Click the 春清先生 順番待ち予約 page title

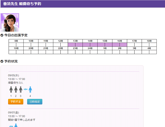pyautogui.click(x=22, y=4)
